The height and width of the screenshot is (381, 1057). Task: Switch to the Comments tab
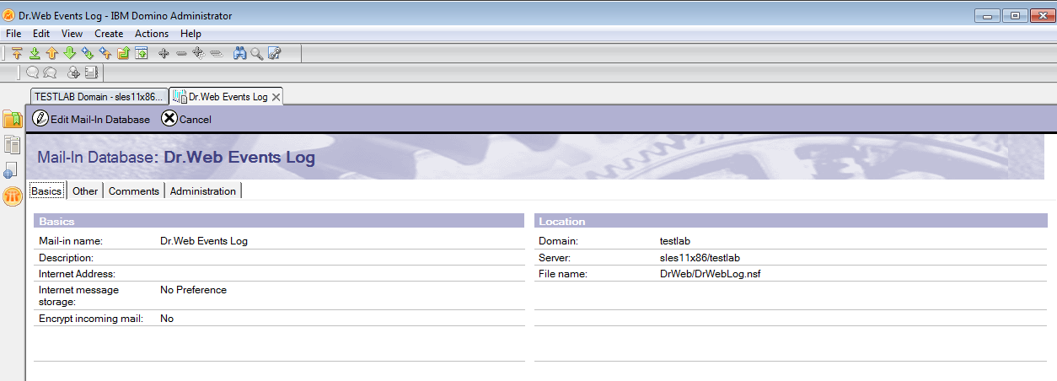pyautogui.click(x=134, y=191)
